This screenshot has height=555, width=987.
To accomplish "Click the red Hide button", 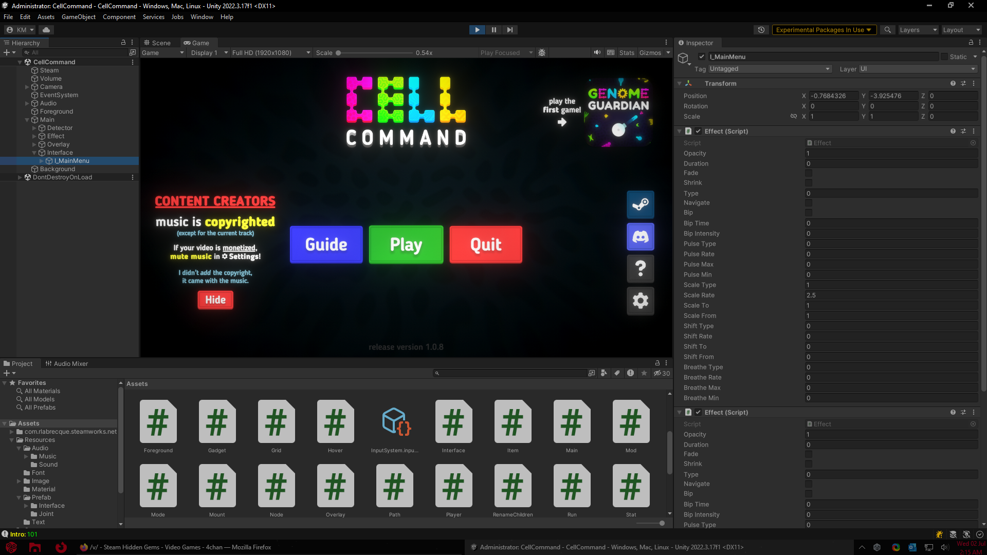I will tap(215, 300).
